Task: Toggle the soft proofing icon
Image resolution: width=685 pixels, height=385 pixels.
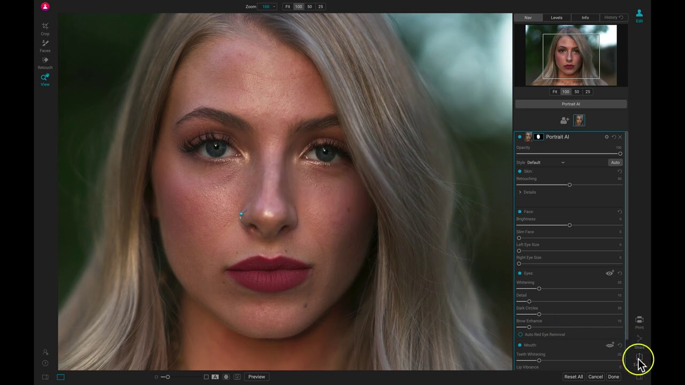Action: (x=237, y=377)
